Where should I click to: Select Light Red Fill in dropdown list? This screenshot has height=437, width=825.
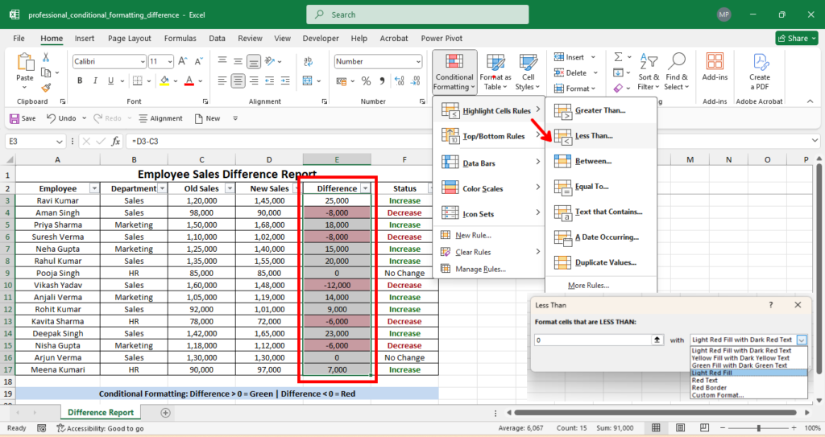point(748,373)
